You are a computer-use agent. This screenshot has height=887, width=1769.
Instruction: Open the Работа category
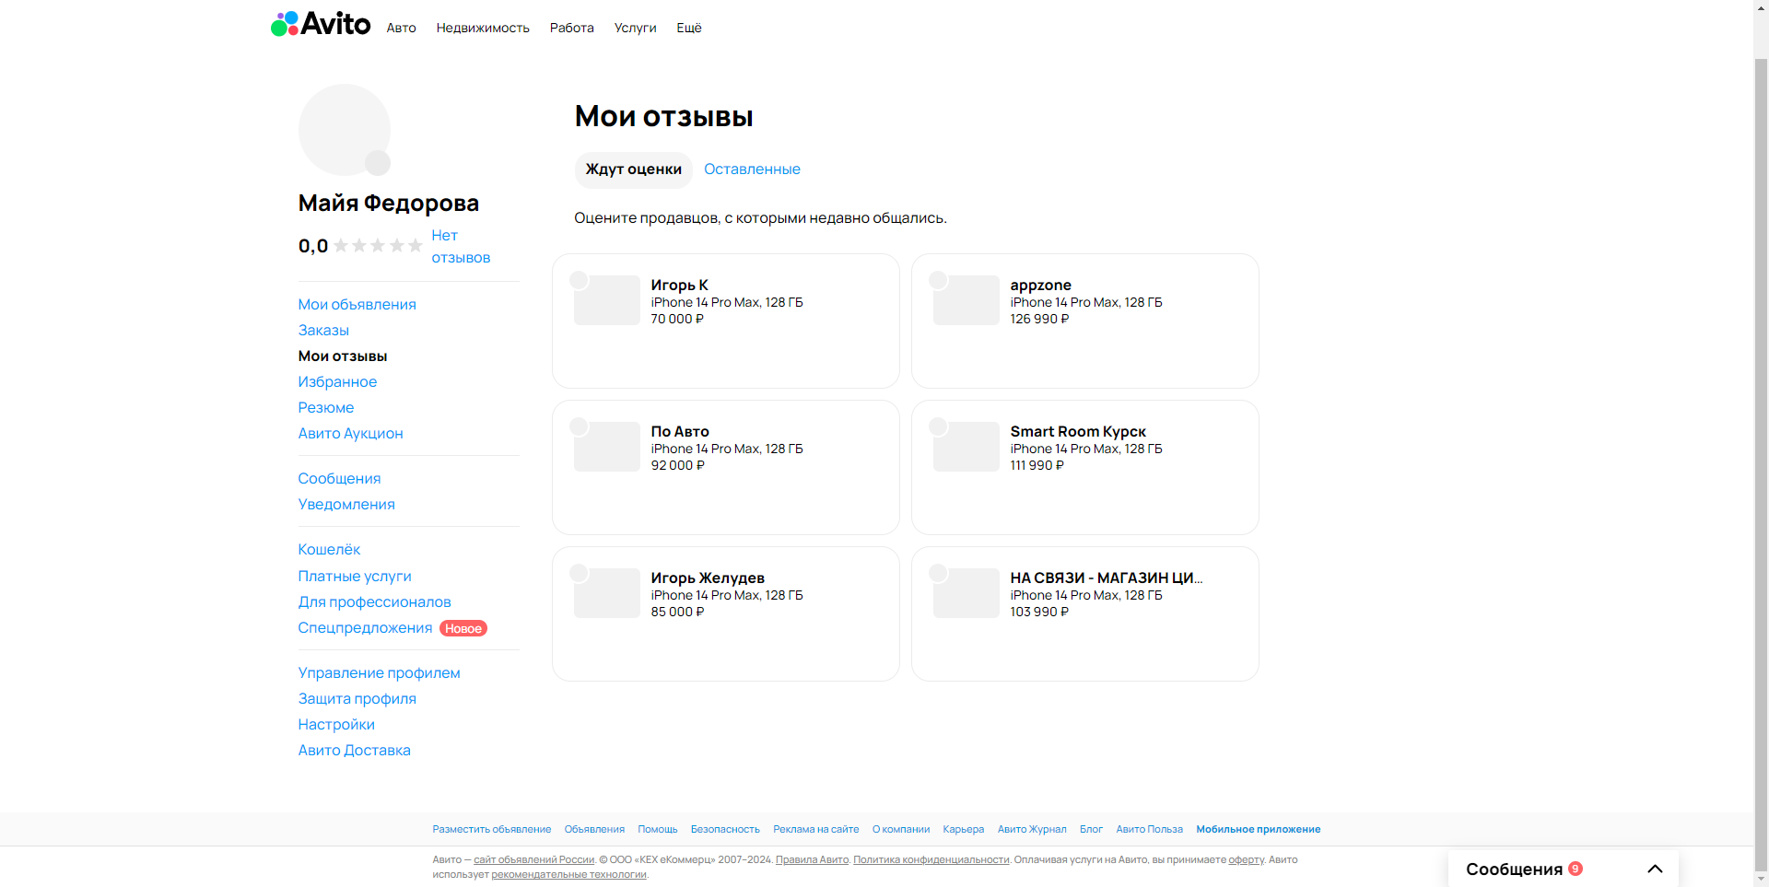point(571,28)
